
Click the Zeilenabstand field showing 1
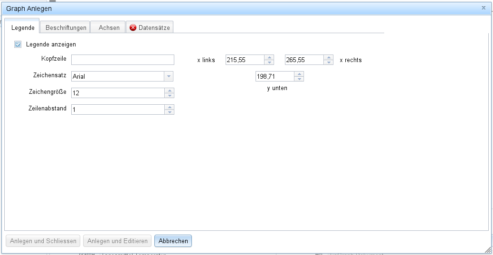point(118,109)
